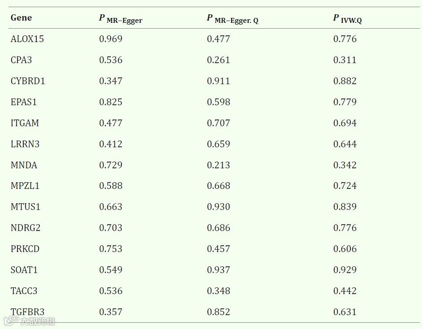Viewport: 422px width, 329px height.
Task: Click the PRKCD gene entry
Action: [25, 249]
